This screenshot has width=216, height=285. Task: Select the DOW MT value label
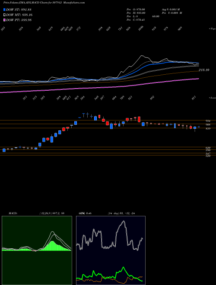[x=19, y=15]
